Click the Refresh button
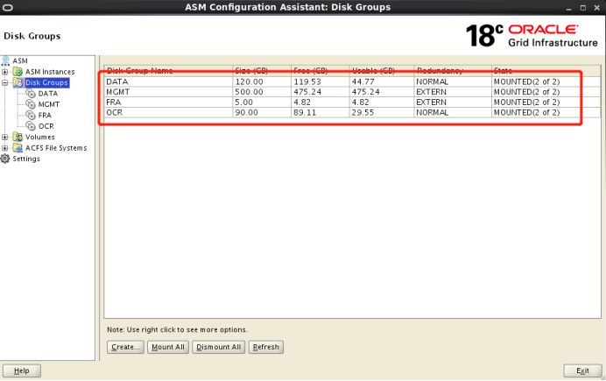 pyautogui.click(x=266, y=347)
